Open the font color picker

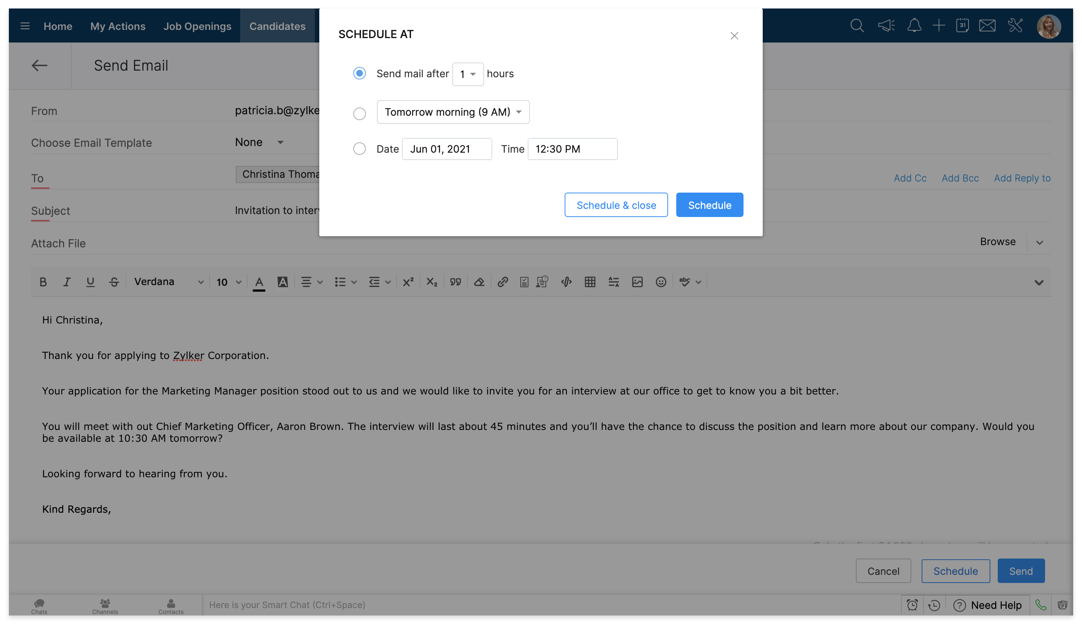click(259, 282)
